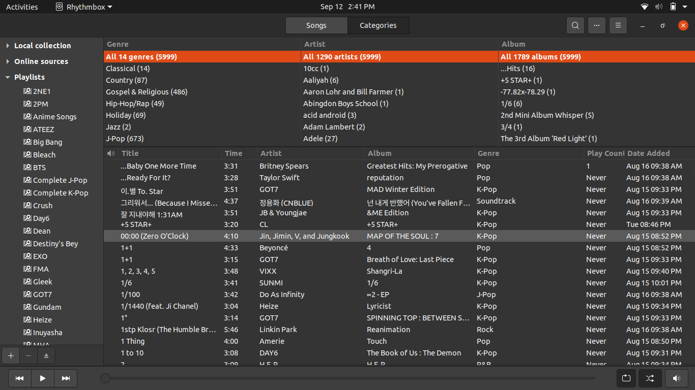Viewport: 695px width, 390px height.
Task: Select the Songs tab
Action: point(316,25)
